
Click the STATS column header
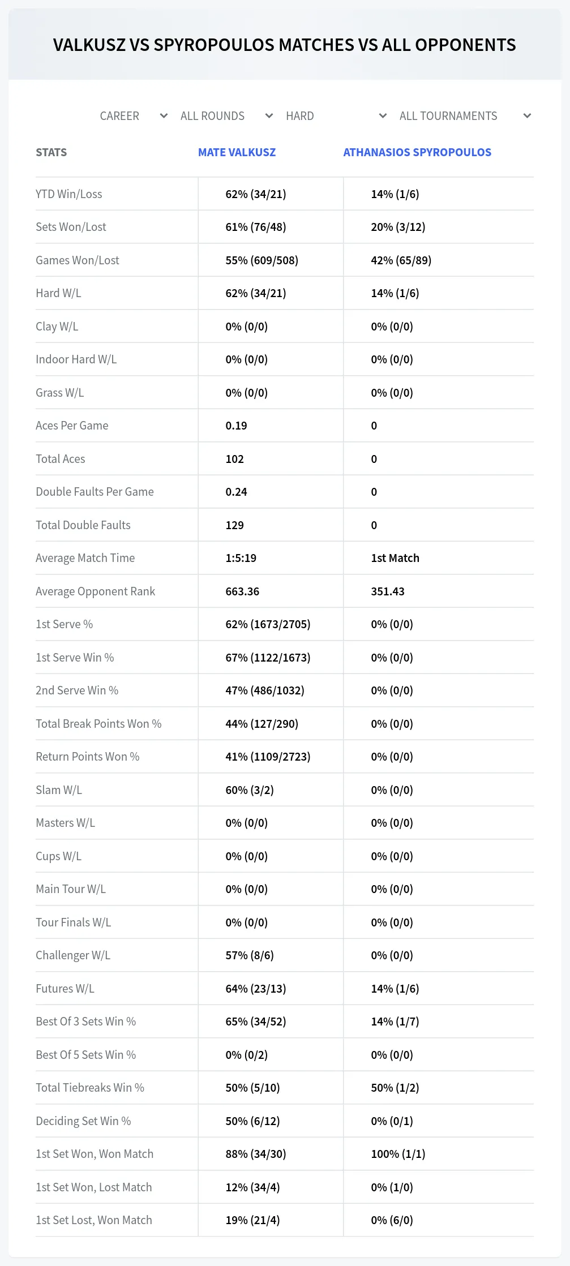click(51, 152)
